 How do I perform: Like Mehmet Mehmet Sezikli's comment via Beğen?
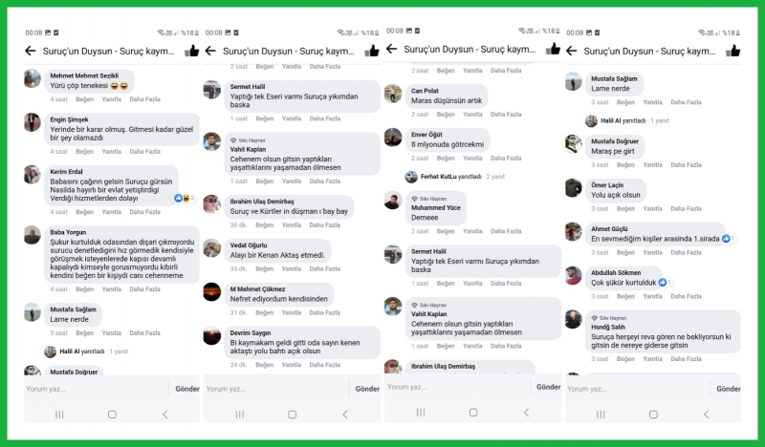(84, 99)
